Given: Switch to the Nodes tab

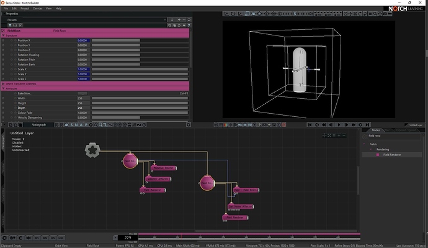Looking at the screenshot, I should tap(376, 130).
